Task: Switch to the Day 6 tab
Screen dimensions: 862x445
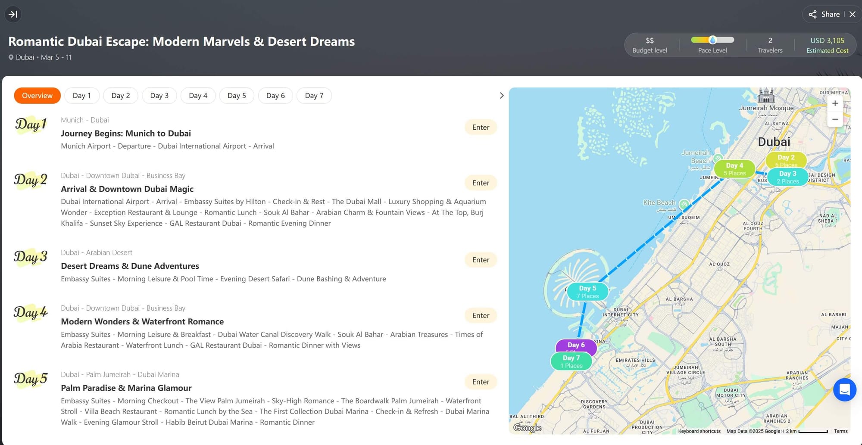Action: tap(275, 96)
